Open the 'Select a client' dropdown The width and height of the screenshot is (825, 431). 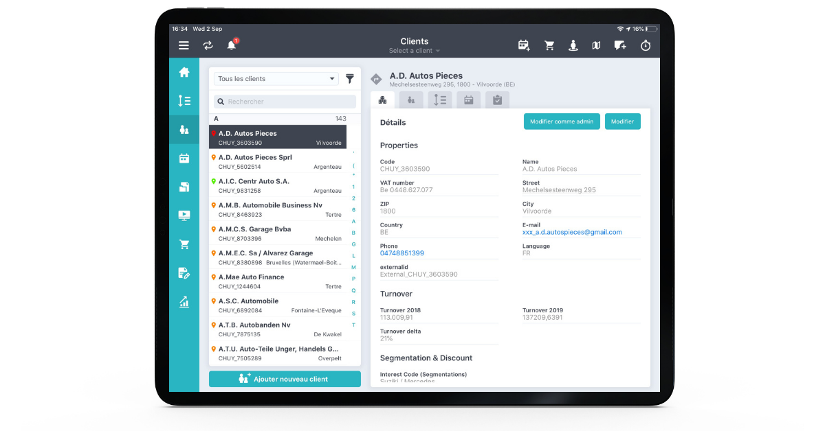[414, 51]
